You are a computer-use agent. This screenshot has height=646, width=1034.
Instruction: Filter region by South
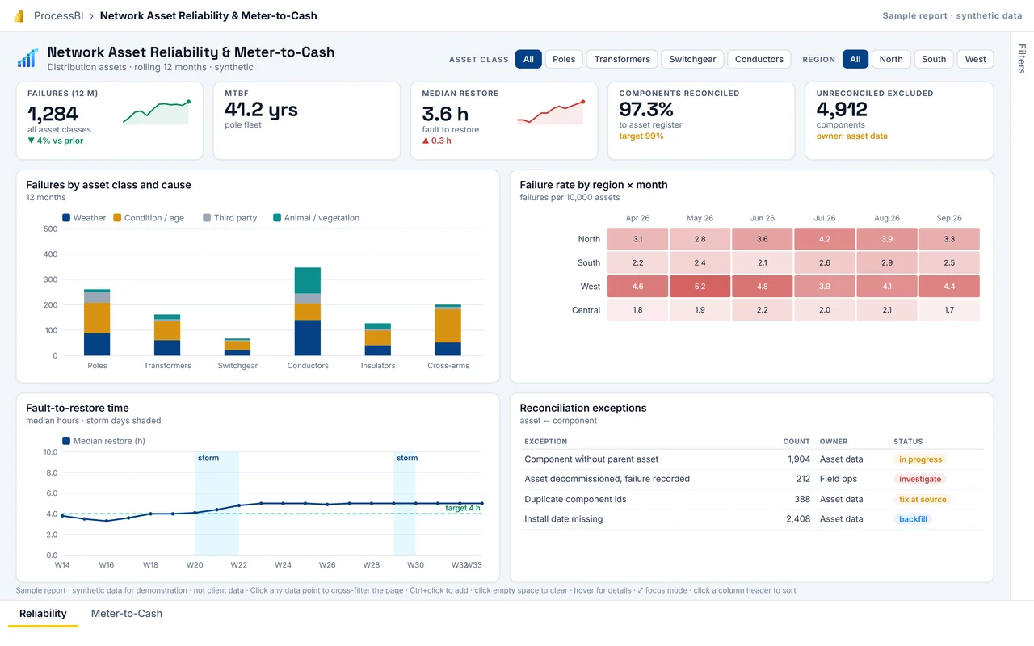tap(934, 59)
